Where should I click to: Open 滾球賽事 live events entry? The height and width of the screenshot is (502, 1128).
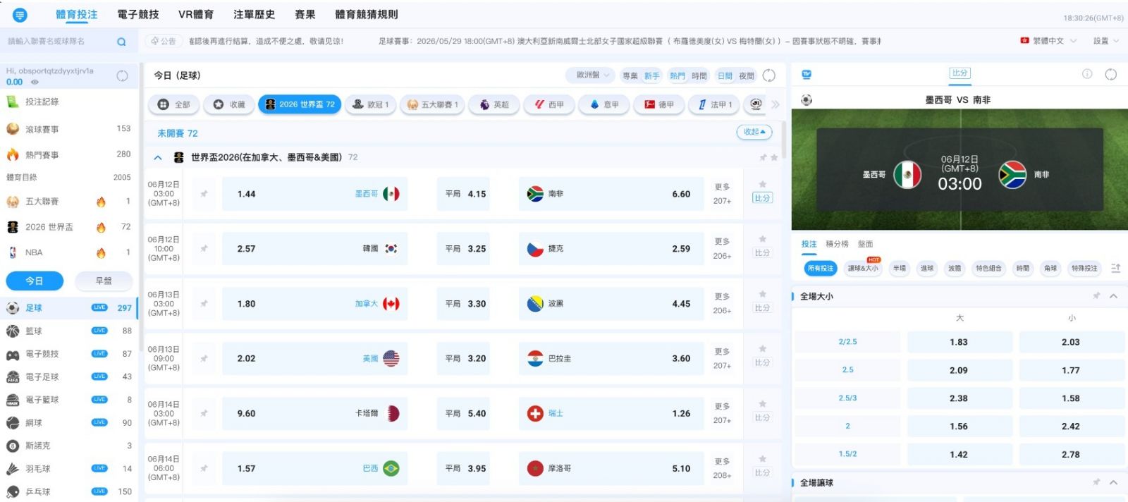pyautogui.click(x=69, y=129)
